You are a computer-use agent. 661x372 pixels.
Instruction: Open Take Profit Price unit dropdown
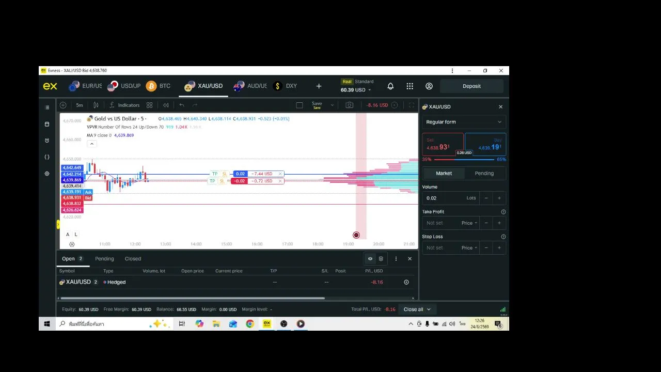click(x=469, y=223)
